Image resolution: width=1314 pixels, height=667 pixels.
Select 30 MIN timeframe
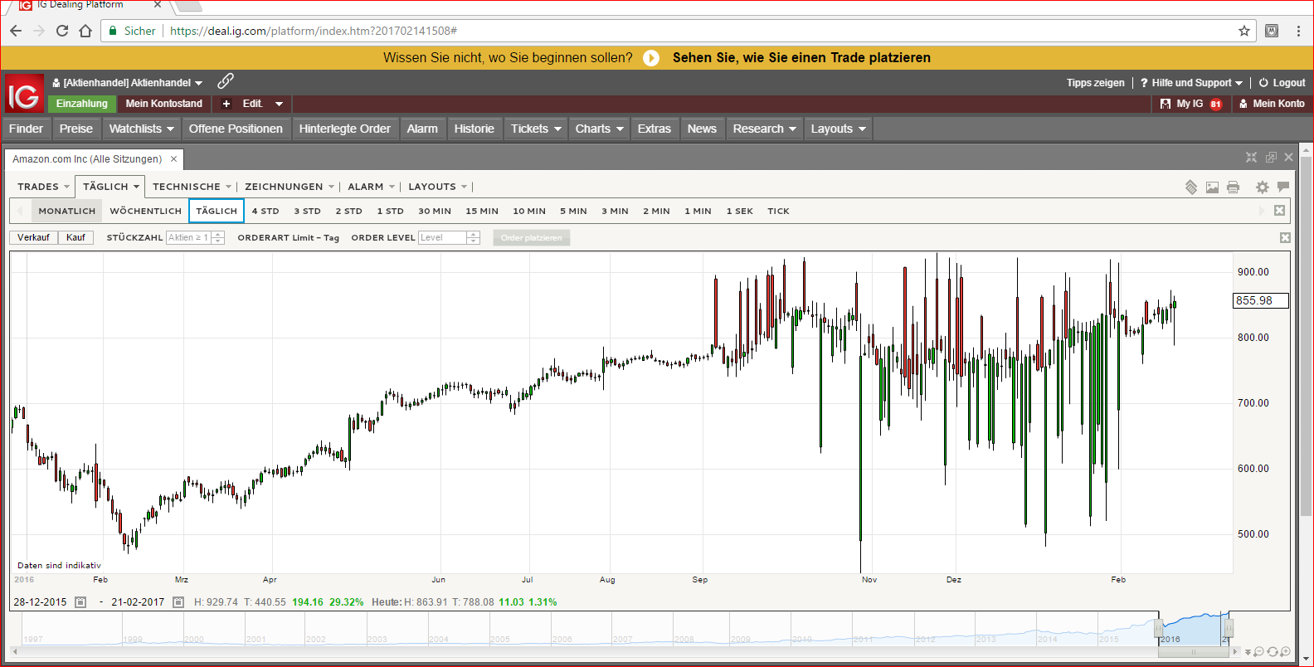tap(435, 211)
